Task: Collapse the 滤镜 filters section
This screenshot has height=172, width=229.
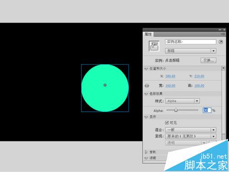Action: click(146, 158)
